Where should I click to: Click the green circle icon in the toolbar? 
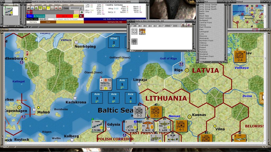tap(36, 8)
